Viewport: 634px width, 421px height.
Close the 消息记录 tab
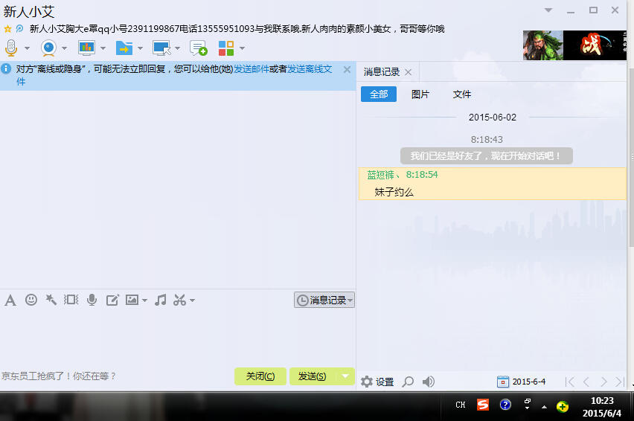(x=409, y=72)
